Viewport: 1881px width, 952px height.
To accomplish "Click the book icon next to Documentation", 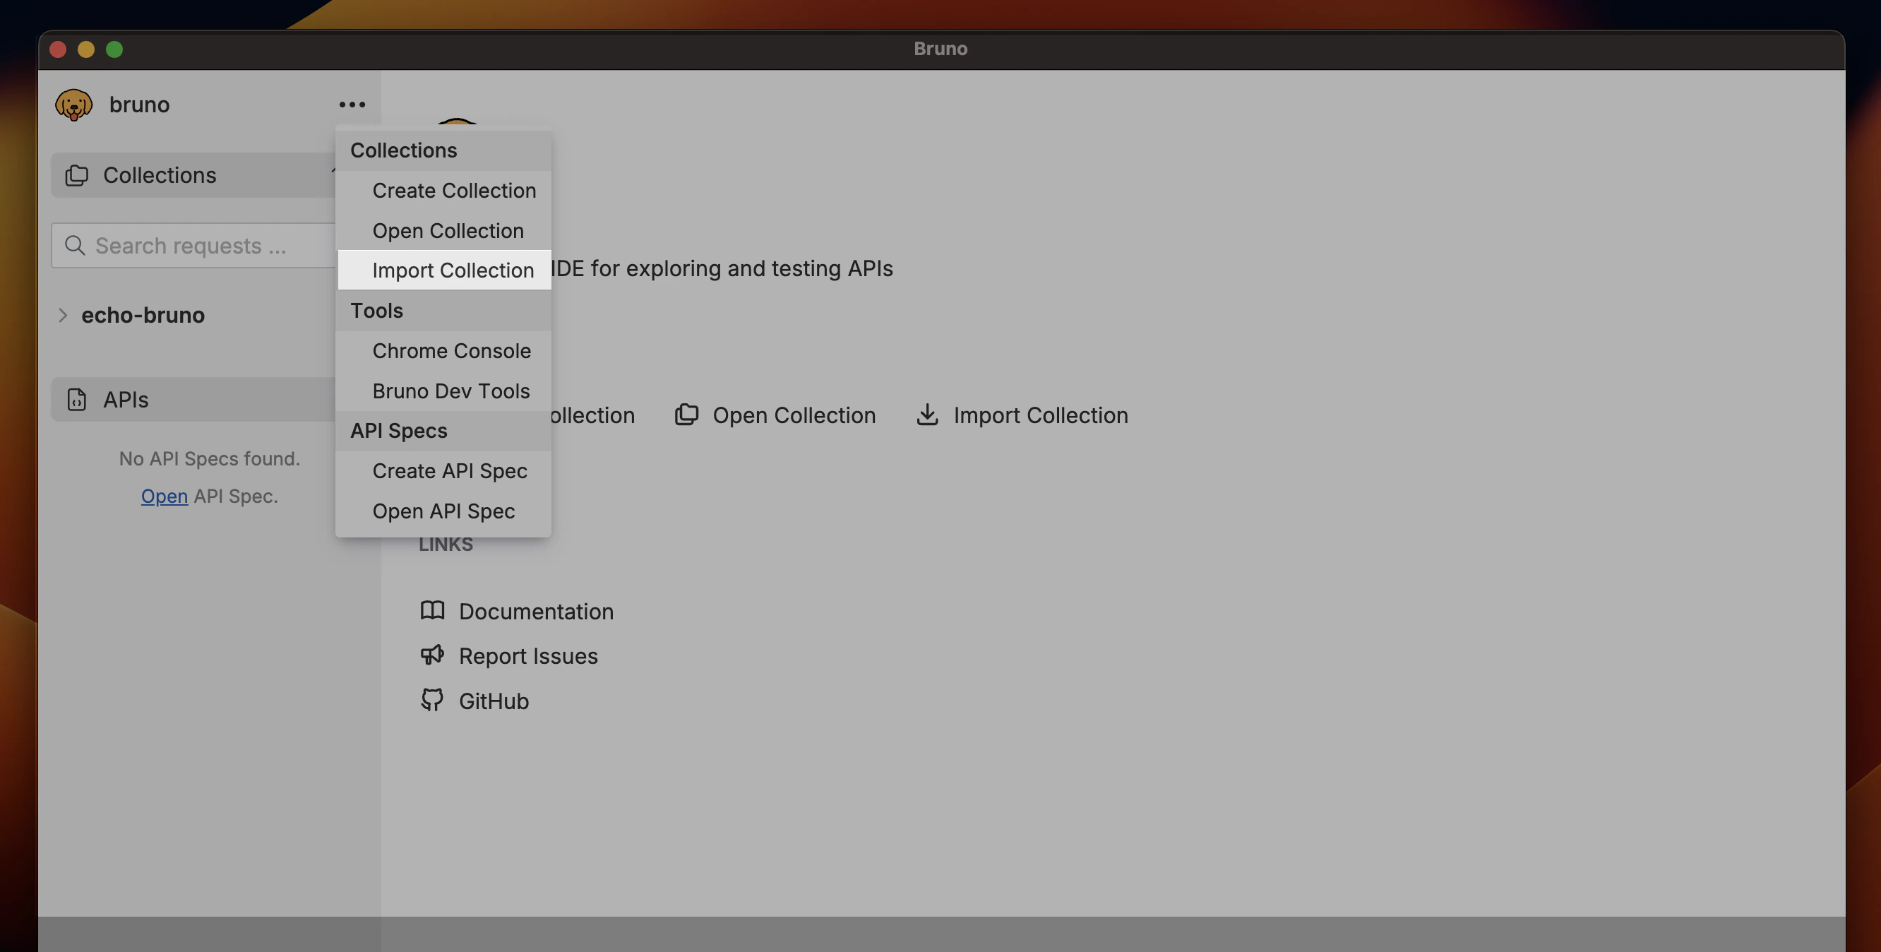I will pos(432,611).
